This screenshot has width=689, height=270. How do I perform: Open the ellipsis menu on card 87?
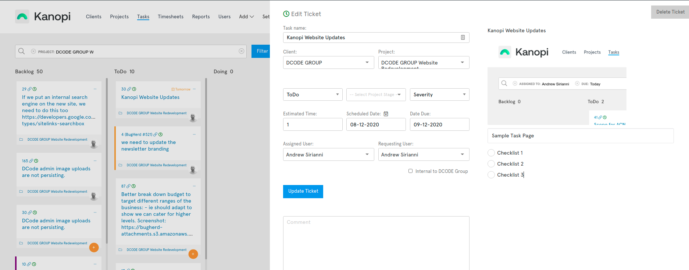[194, 186]
